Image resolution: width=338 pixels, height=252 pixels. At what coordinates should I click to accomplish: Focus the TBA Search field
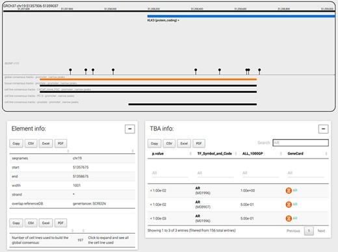tap(300, 143)
